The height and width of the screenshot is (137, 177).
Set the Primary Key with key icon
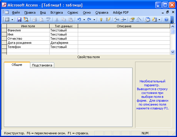101,20
